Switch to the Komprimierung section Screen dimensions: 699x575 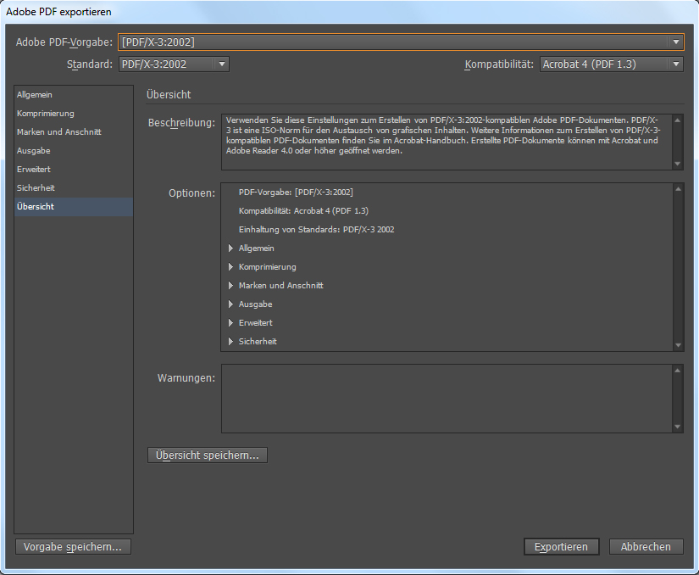(x=46, y=114)
